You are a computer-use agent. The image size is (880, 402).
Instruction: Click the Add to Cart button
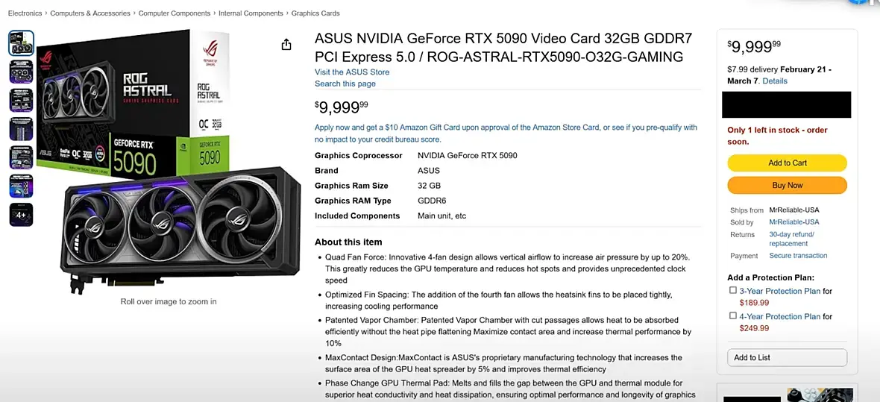click(x=787, y=163)
